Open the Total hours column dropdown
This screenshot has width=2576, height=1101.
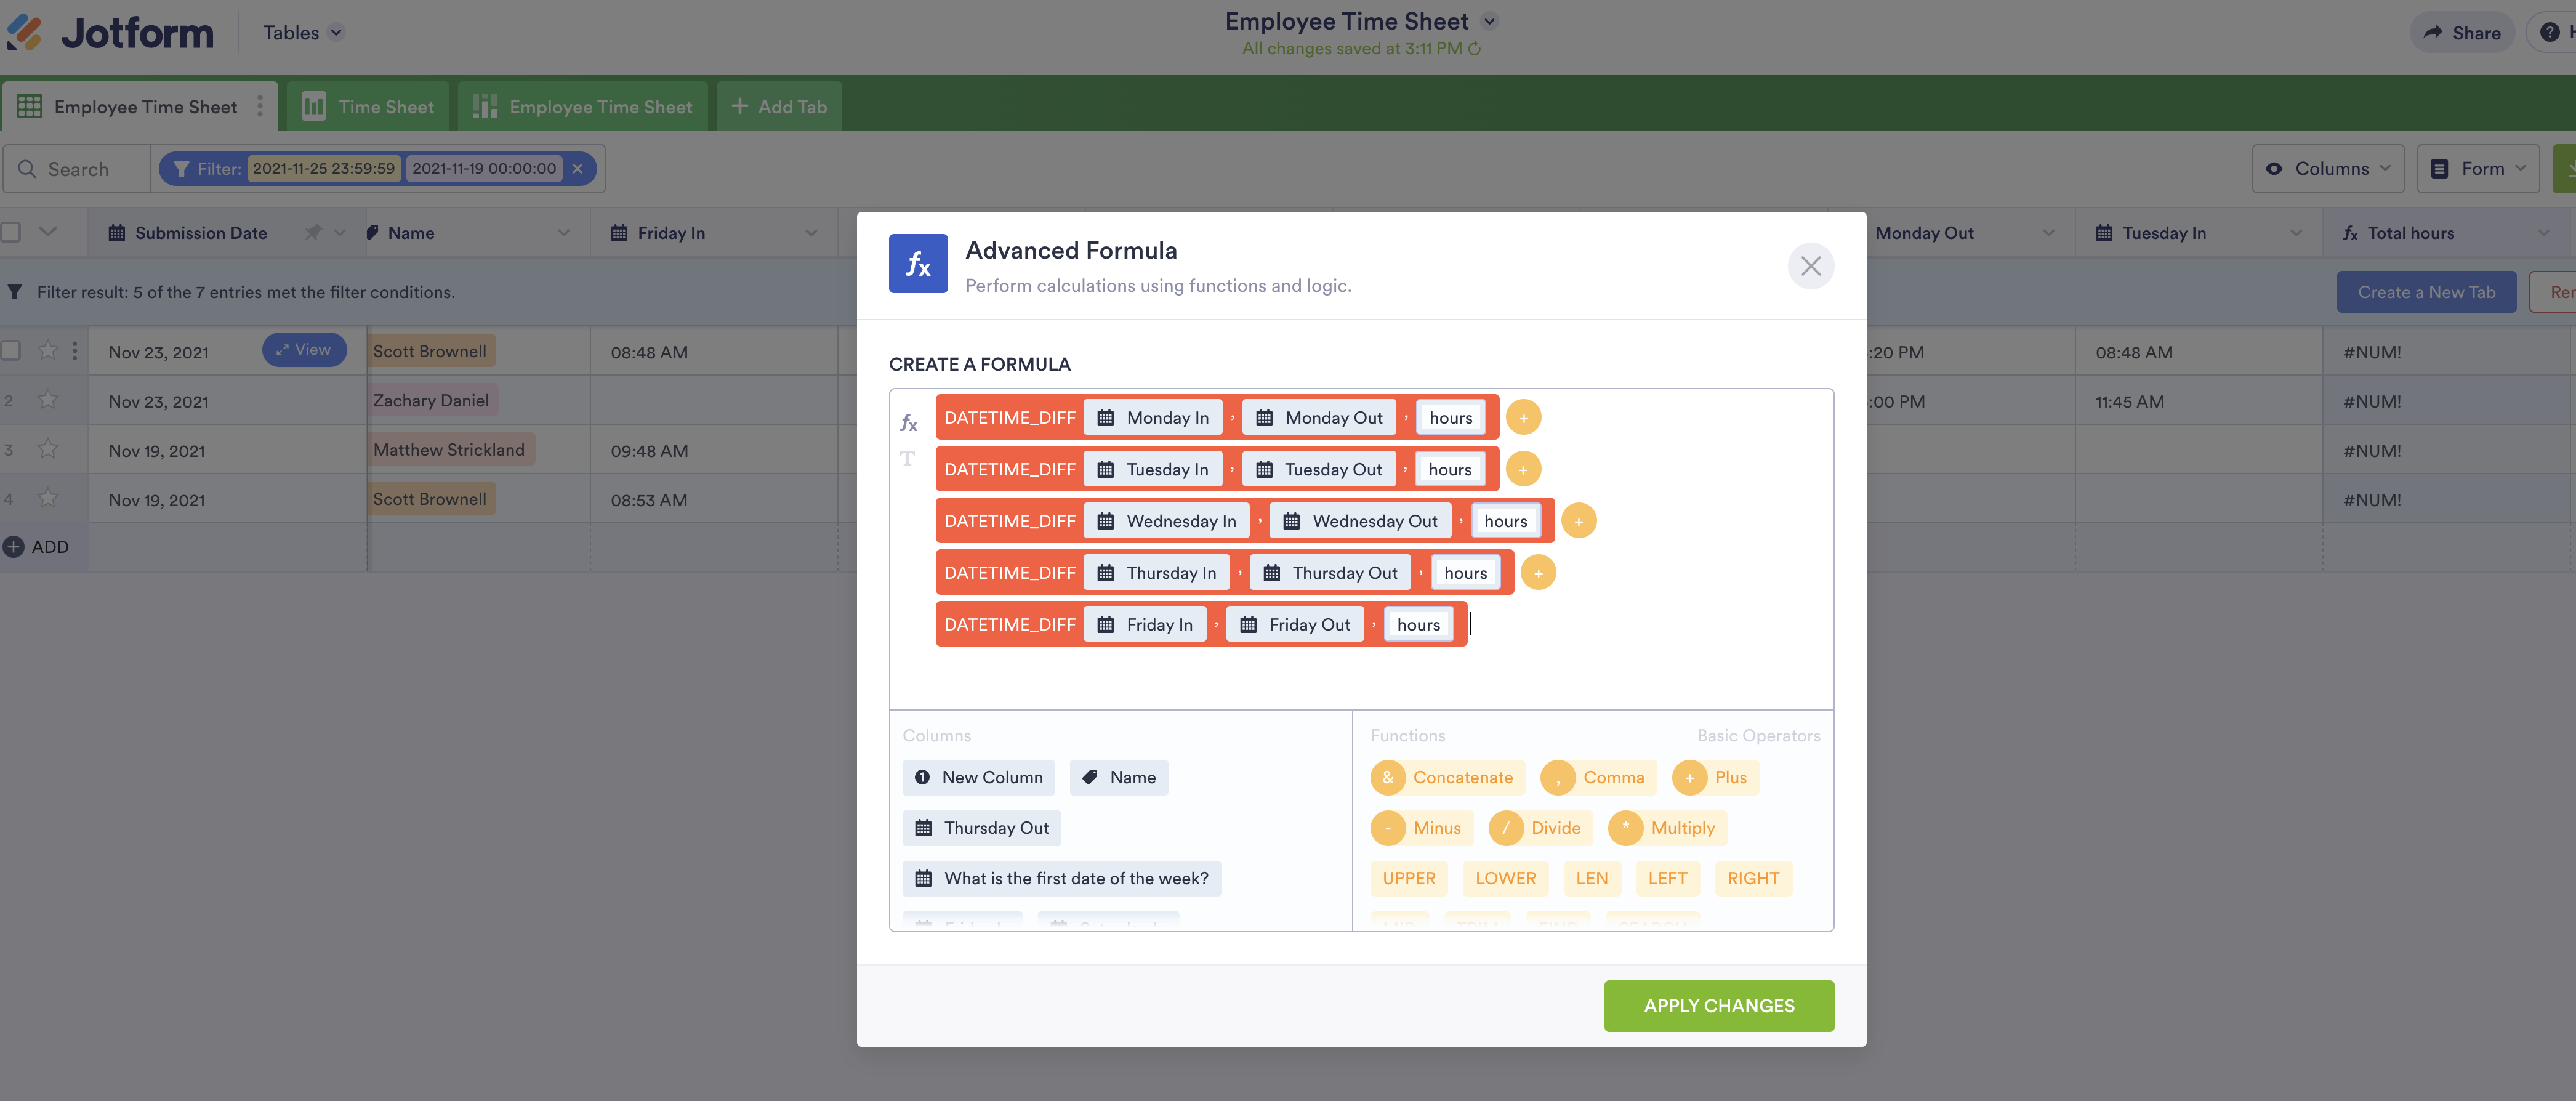pos(2543,233)
